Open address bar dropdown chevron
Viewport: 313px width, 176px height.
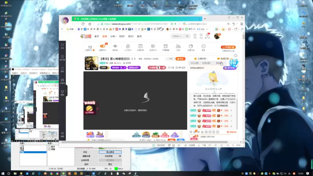179,24
